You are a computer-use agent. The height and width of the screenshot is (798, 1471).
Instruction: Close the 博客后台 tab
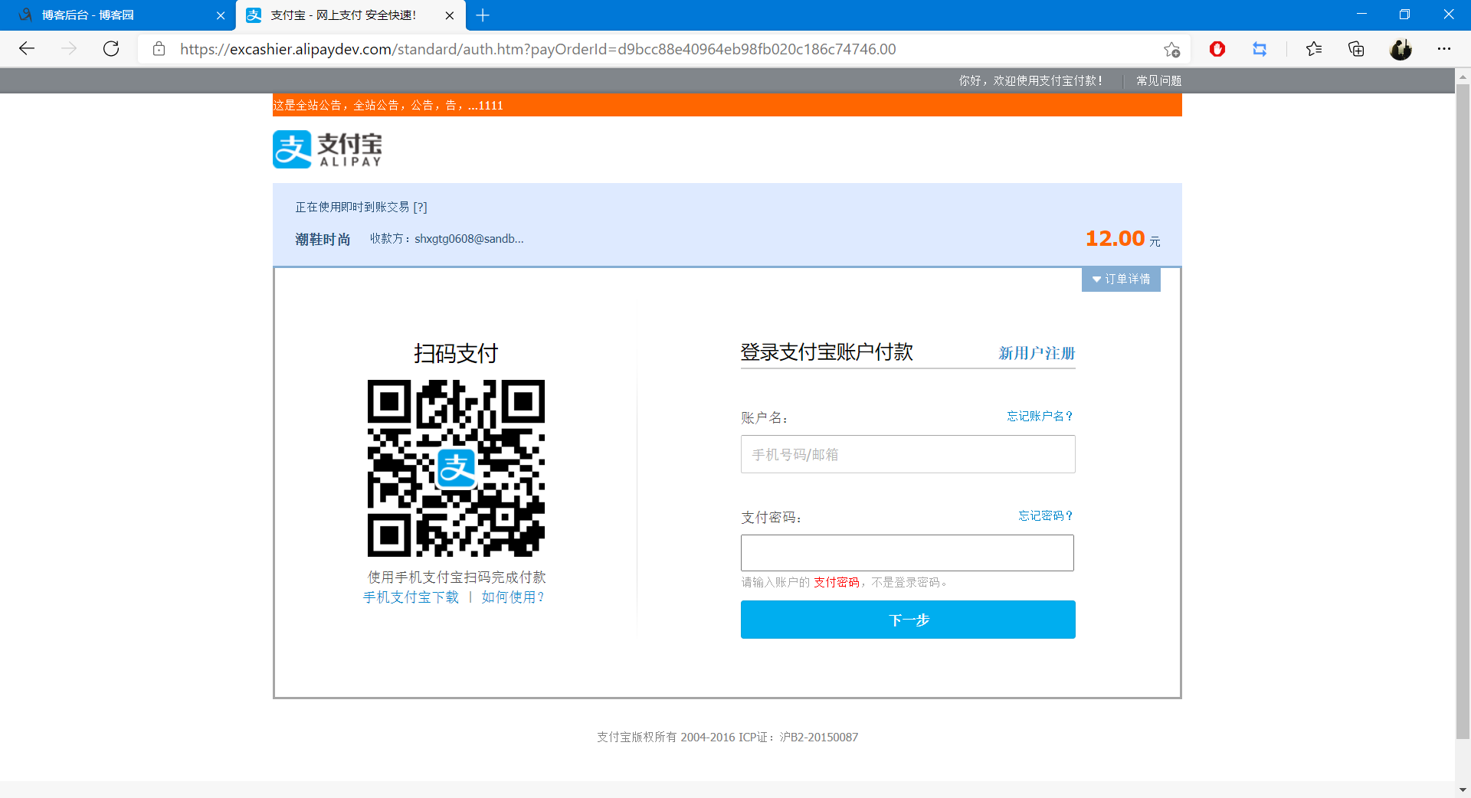coord(221,15)
